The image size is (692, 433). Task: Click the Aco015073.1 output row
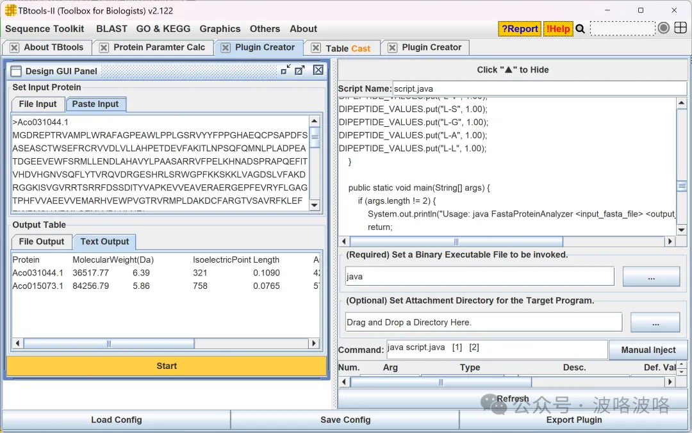tap(166, 286)
